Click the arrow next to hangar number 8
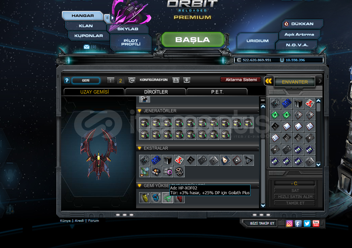The width and height of the screenshot is (352, 248). (x=112, y=18)
